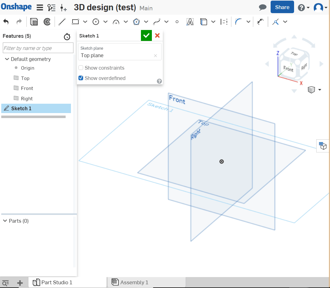Open configuration table panel icon
This screenshot has width=330, height=288.
click(322, 146)
